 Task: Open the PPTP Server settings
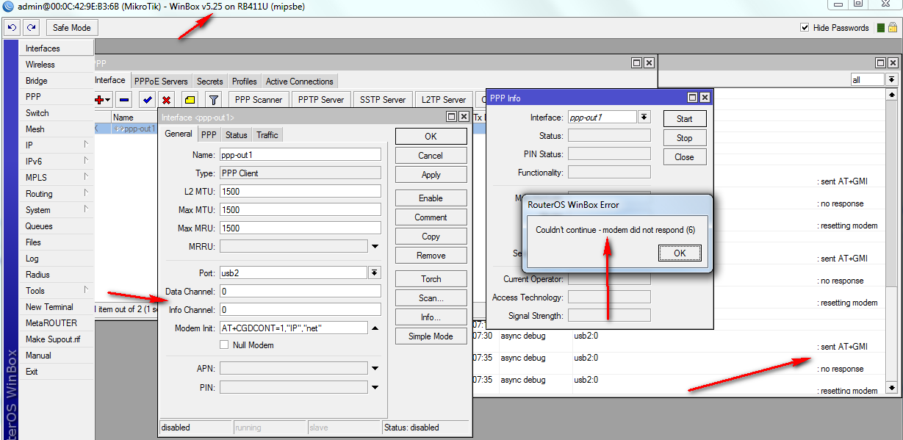coord(322,100)
